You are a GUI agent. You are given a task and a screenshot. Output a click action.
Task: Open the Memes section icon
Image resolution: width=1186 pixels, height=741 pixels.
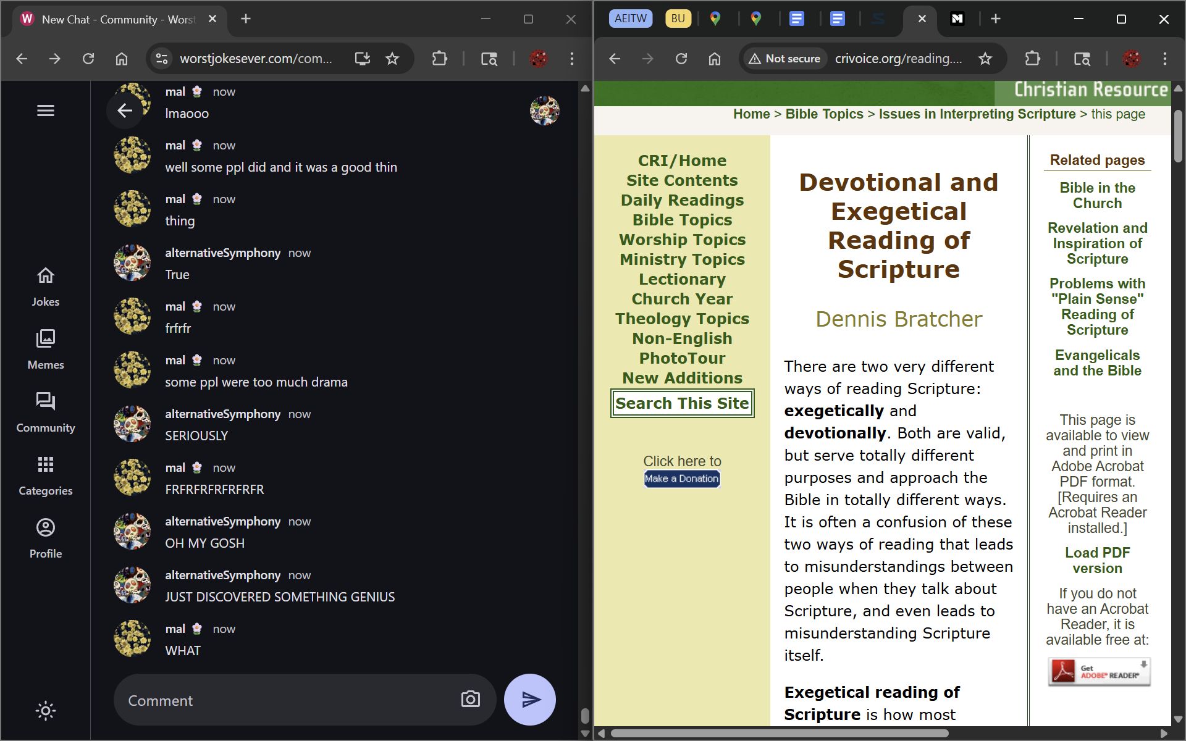tap(46, 338)
